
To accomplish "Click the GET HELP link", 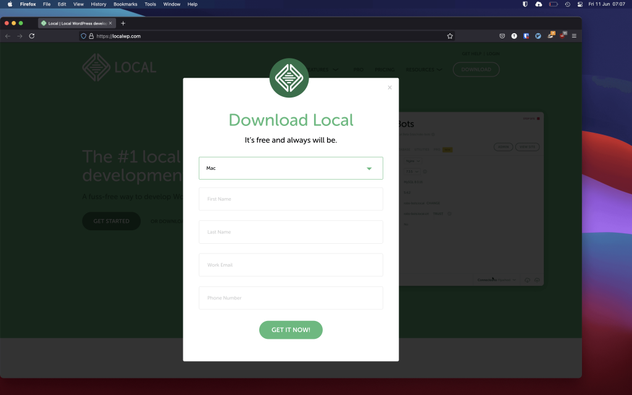I will (472, 54).
